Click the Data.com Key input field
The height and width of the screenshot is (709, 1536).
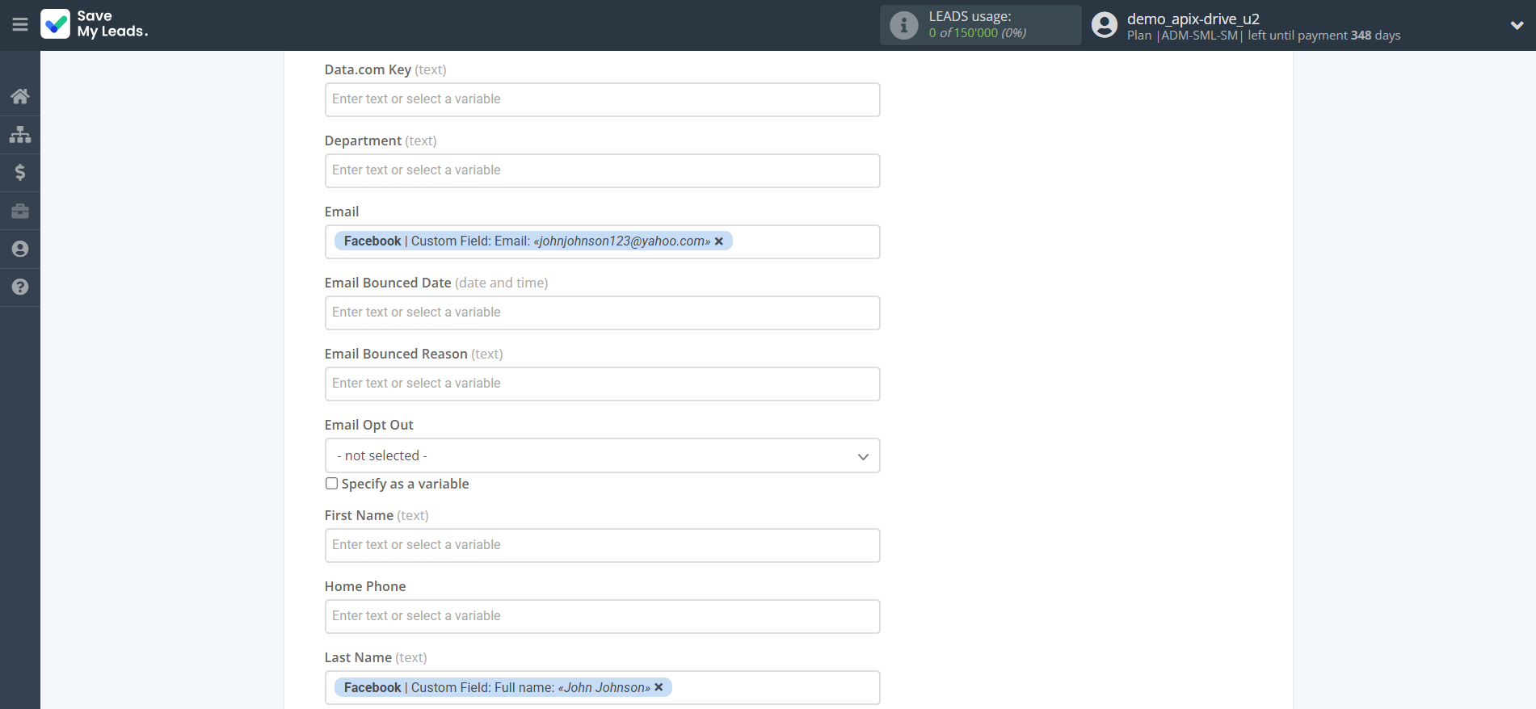(x=602, y=99)
